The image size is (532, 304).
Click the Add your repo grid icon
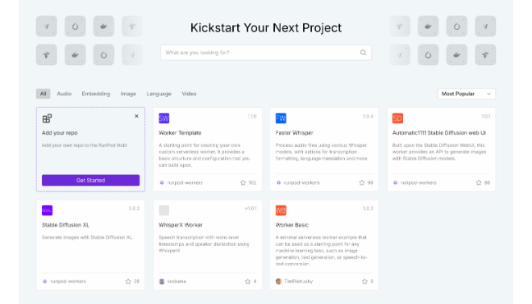tap(47, 119)
